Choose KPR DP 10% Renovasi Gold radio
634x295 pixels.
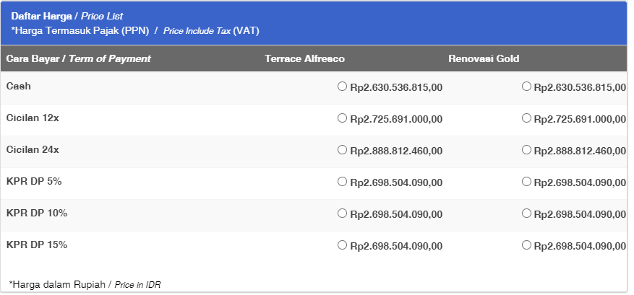click(x=526, y=213)
